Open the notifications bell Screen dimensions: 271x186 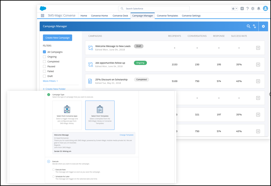pyautogui.click(x=259, y=9)
